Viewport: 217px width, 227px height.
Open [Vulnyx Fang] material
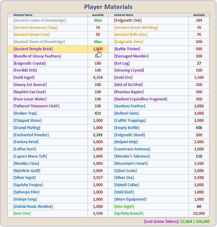(25, 200)
